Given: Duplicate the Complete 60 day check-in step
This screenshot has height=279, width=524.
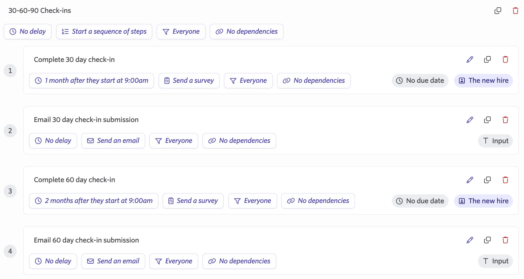Looking at the screenshot, I should click(487, 180).
